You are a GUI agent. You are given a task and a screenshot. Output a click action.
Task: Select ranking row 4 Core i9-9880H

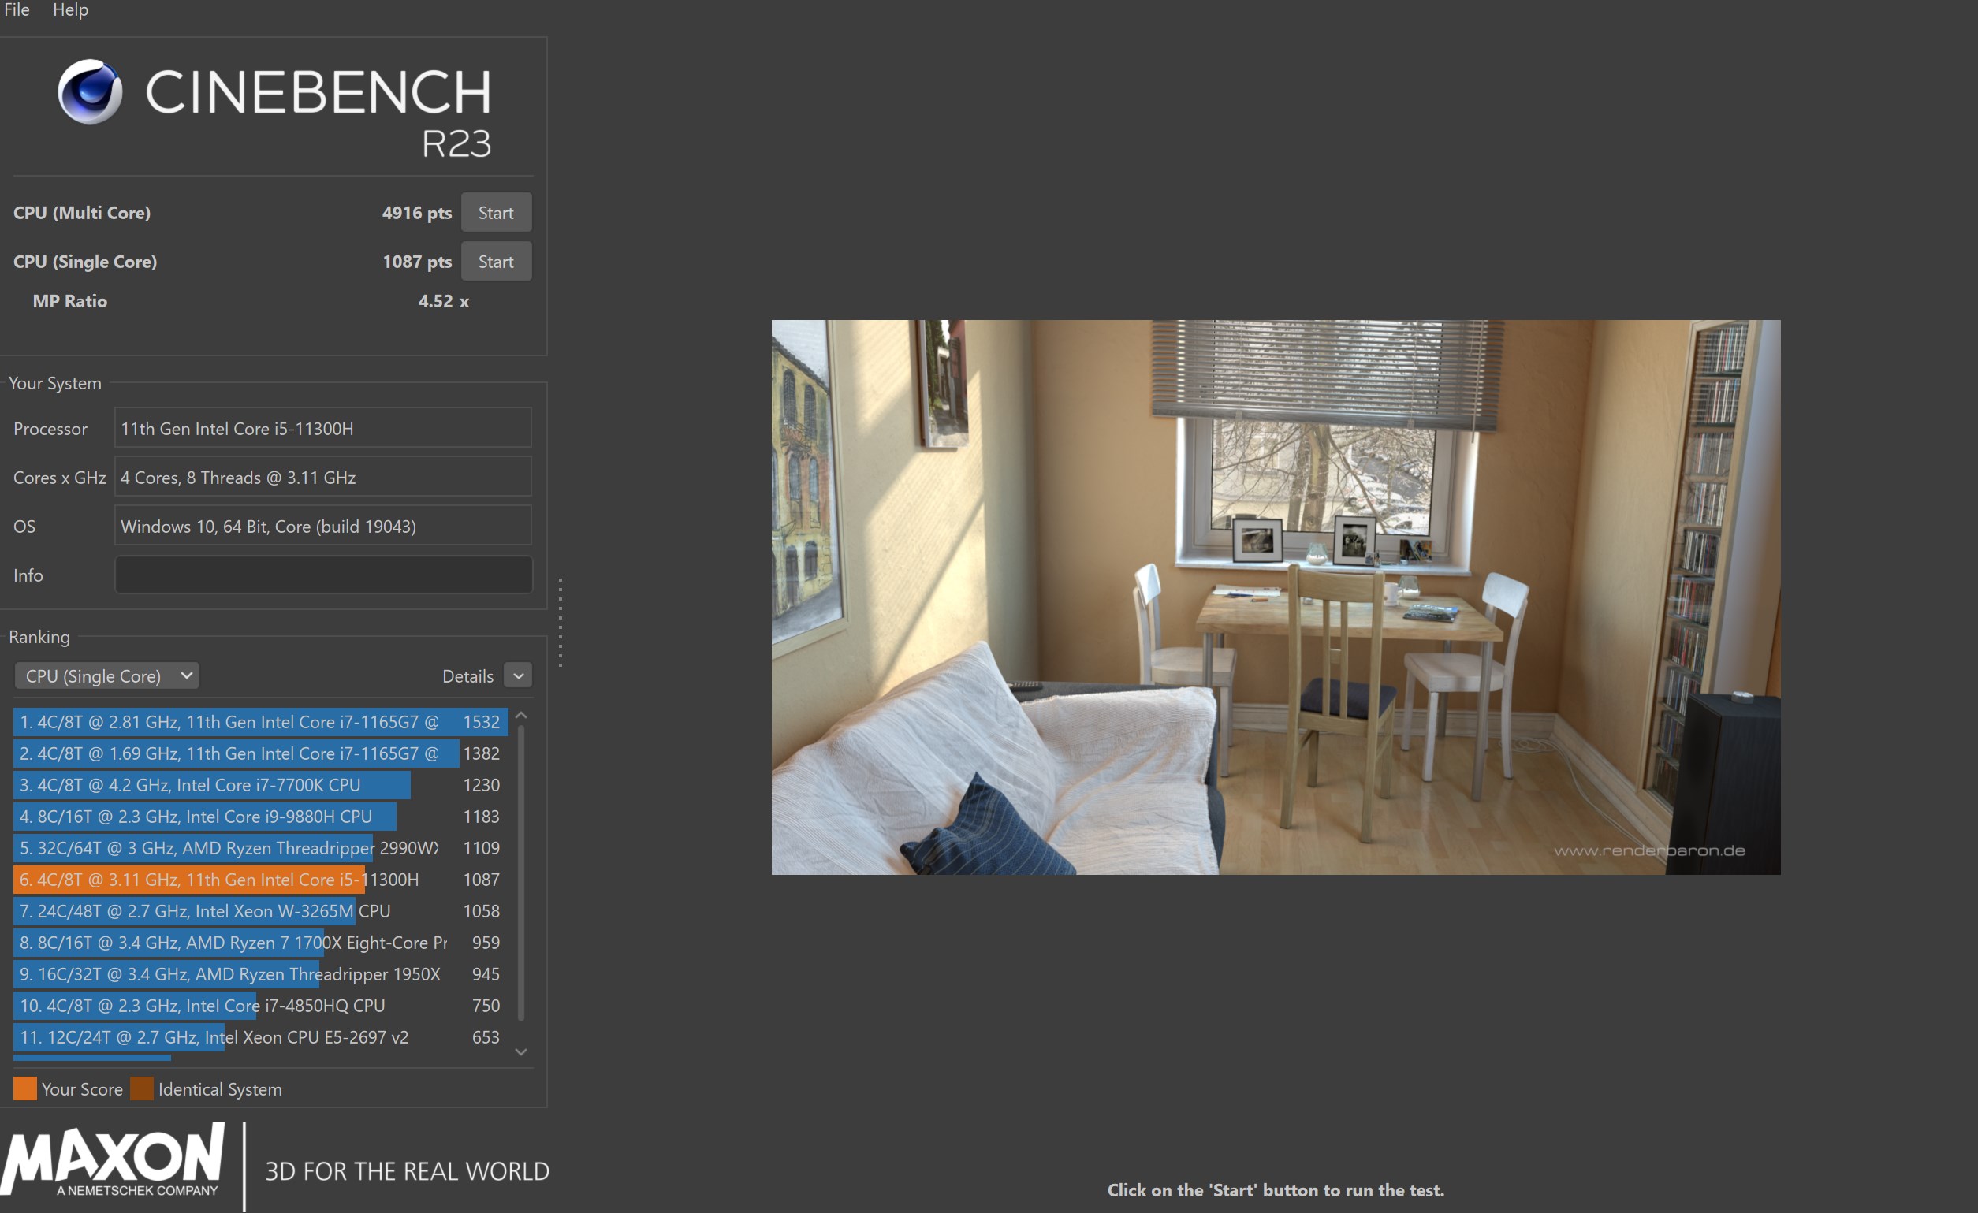pos(261,817)
